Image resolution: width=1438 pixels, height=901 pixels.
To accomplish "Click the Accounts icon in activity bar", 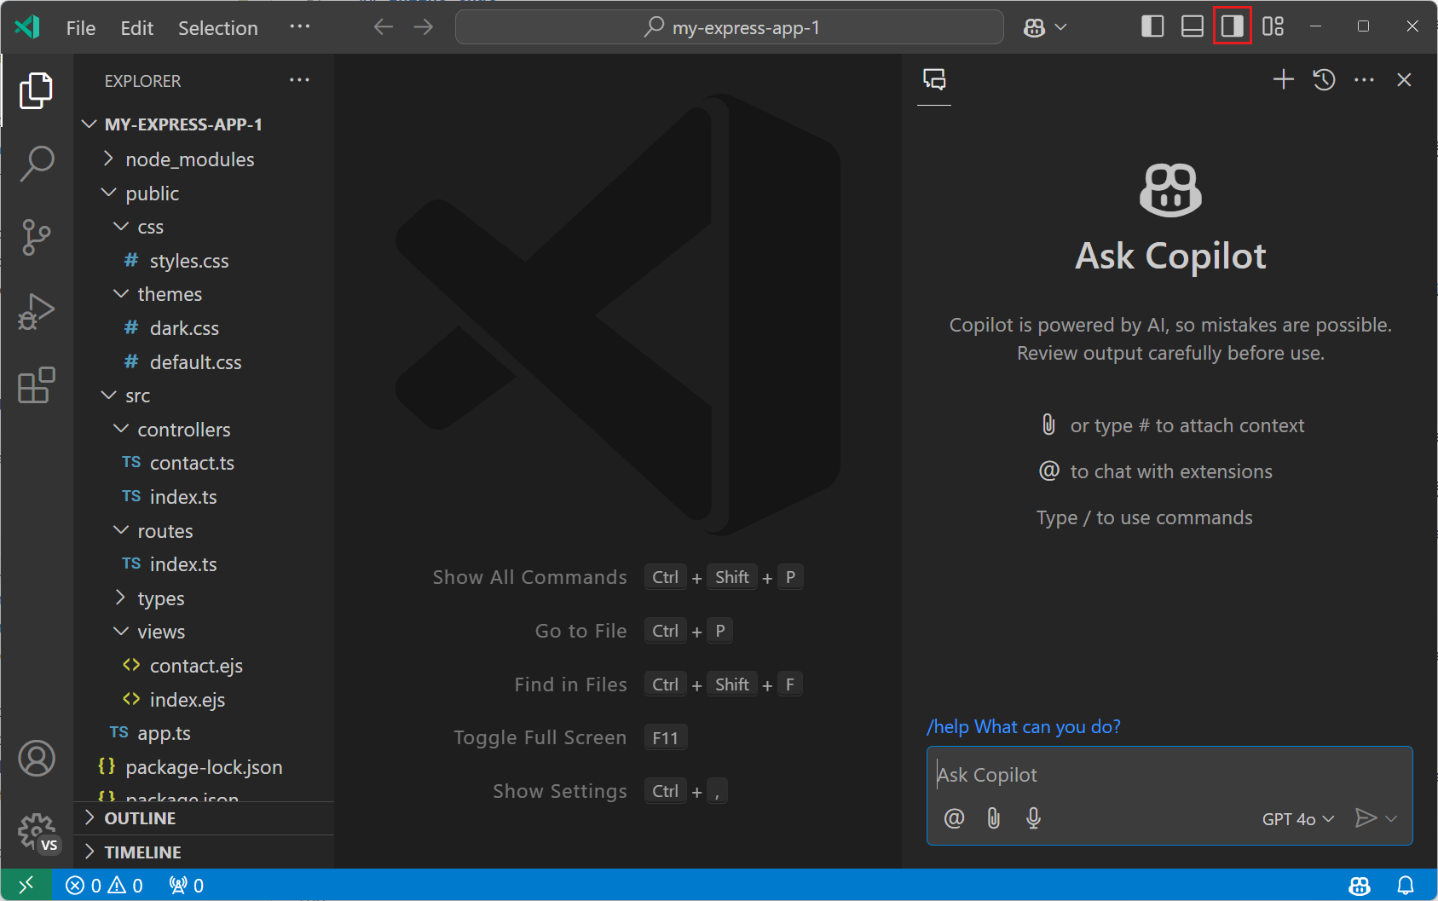I will pos(37,758).
